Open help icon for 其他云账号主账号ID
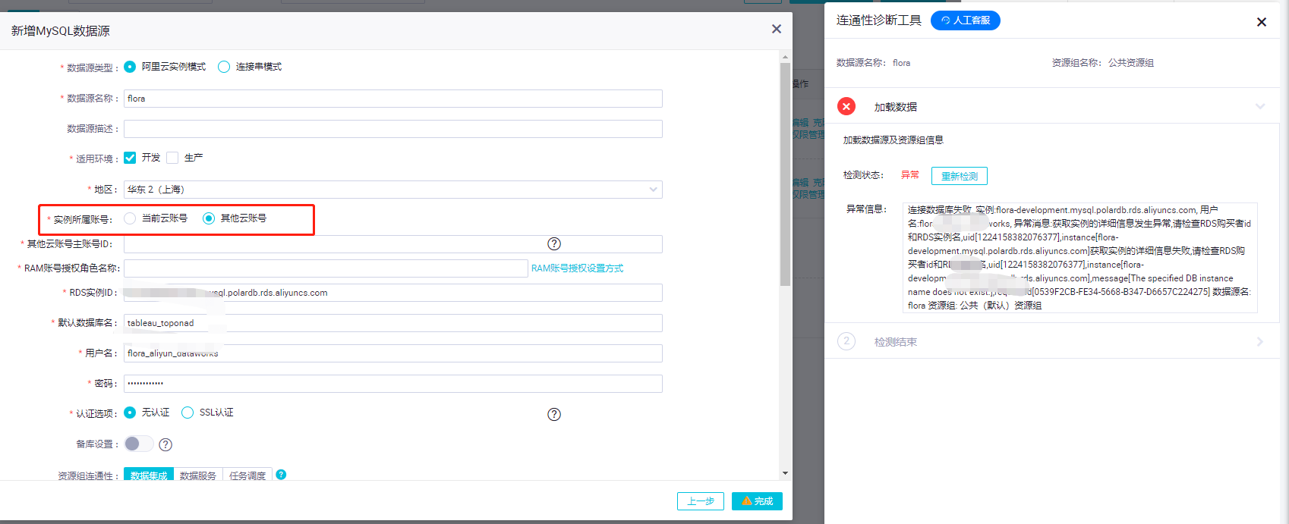 [x=554, y=243]
